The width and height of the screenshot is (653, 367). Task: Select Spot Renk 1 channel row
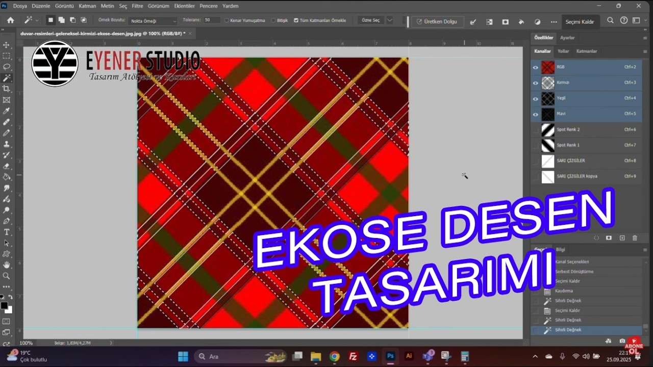(x=587, y=145)
